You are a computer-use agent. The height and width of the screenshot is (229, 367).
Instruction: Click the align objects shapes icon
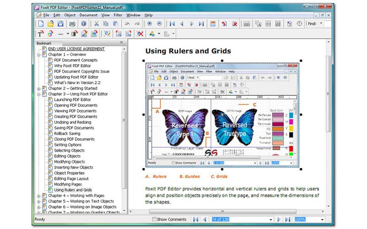pyautogui.click(x=152, y=34)
